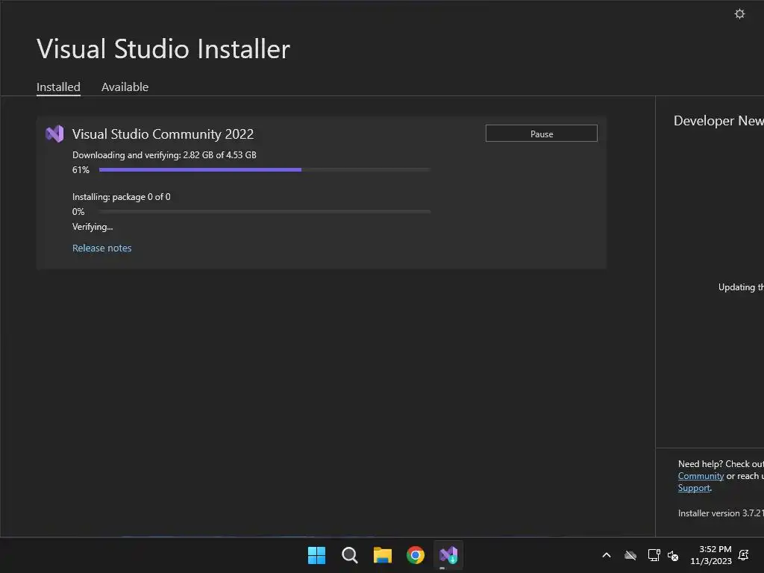Click 'Installing: package 0 of 0' text

pyautogui.click(x=122, y=197)
